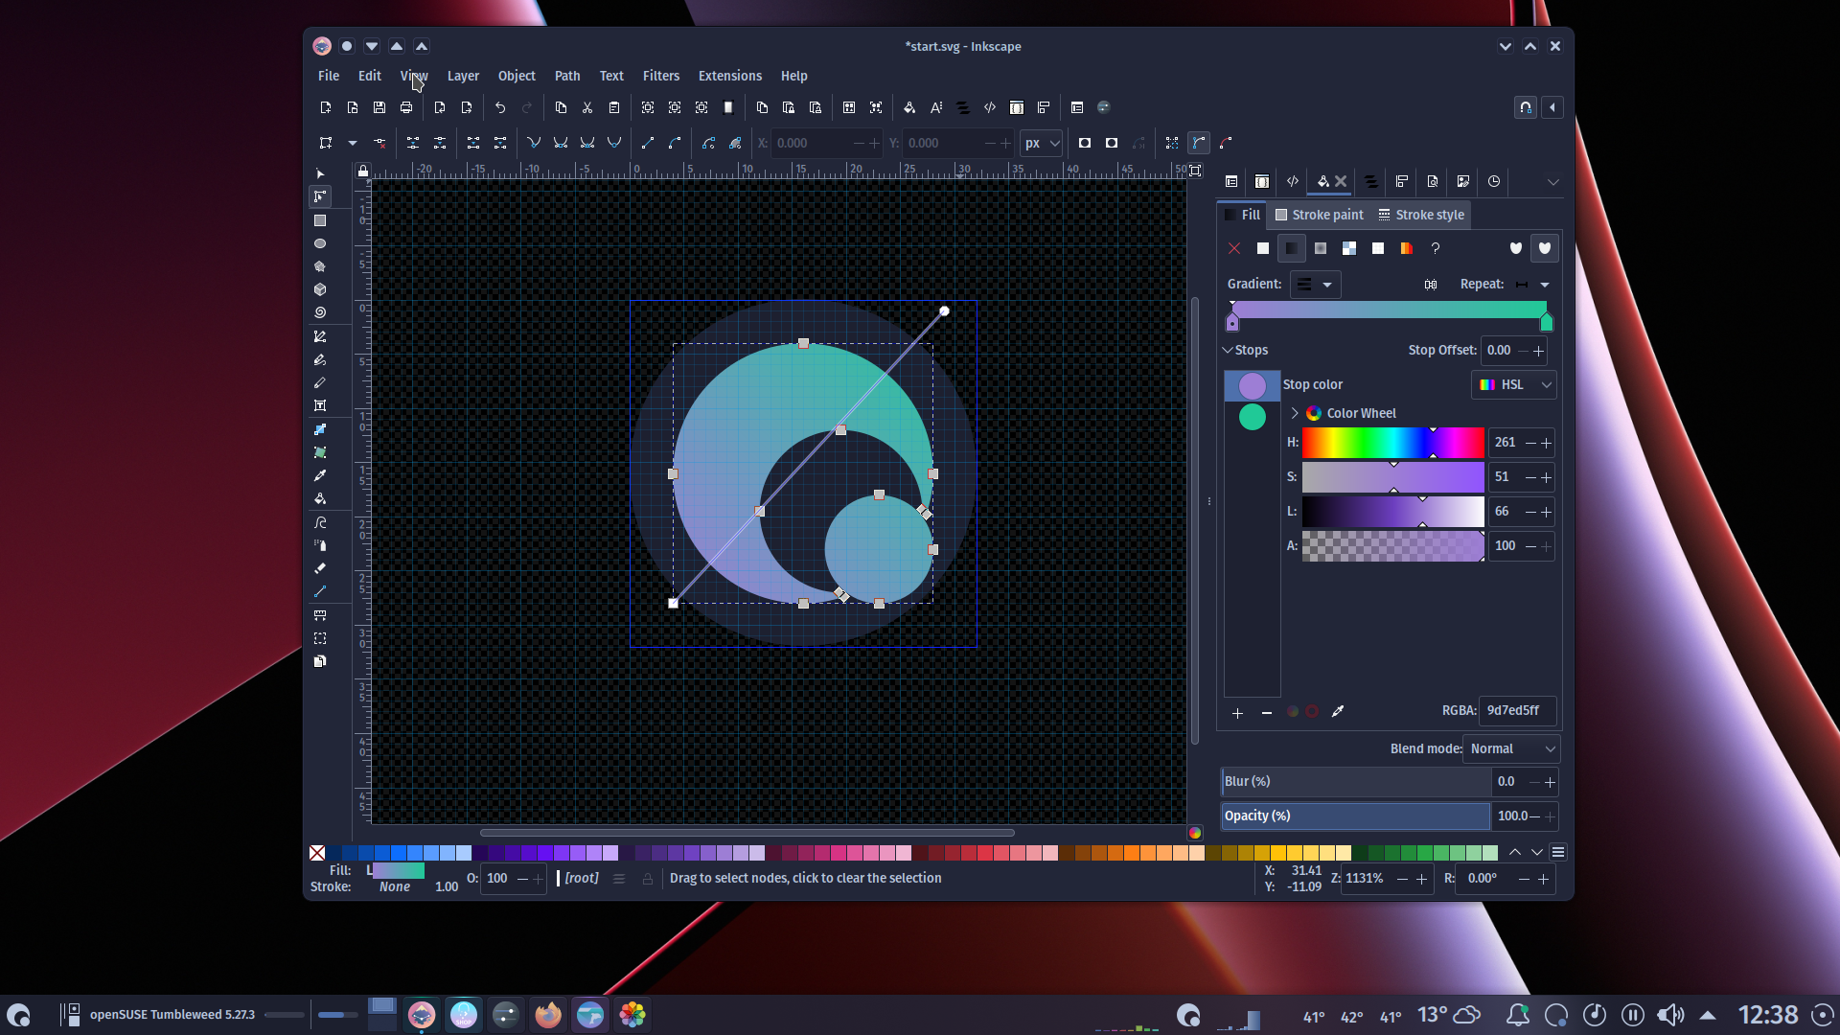Set fill to Flat color
This screenshot has width=1840, height=1035.
coord(1263,248)
